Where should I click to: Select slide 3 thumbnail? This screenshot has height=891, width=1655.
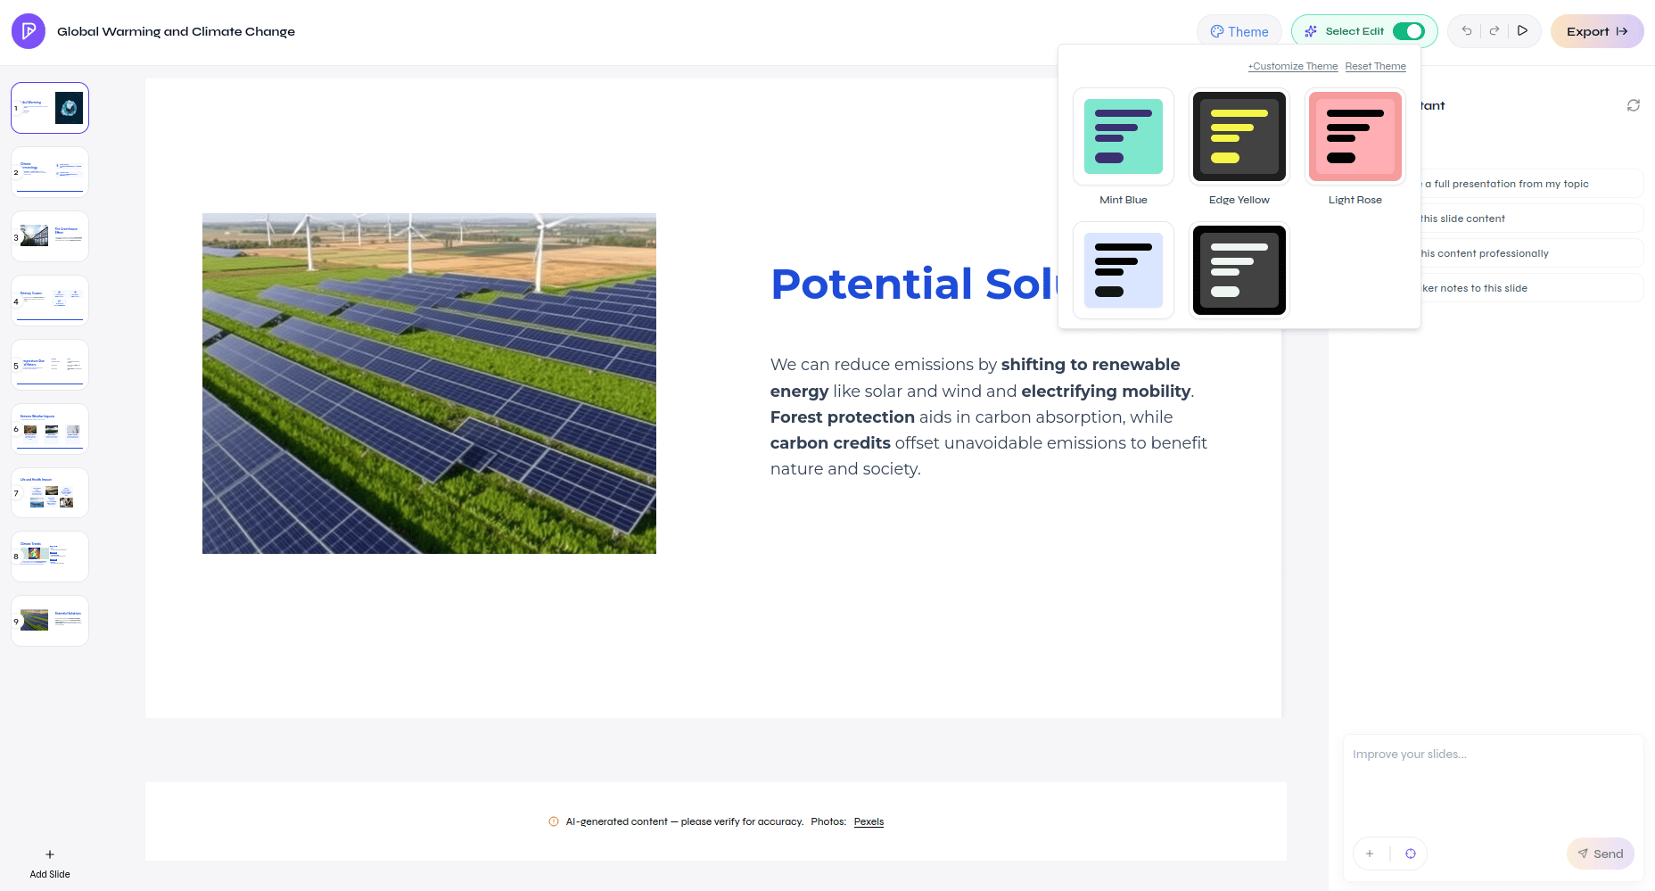tap(50, 236)
